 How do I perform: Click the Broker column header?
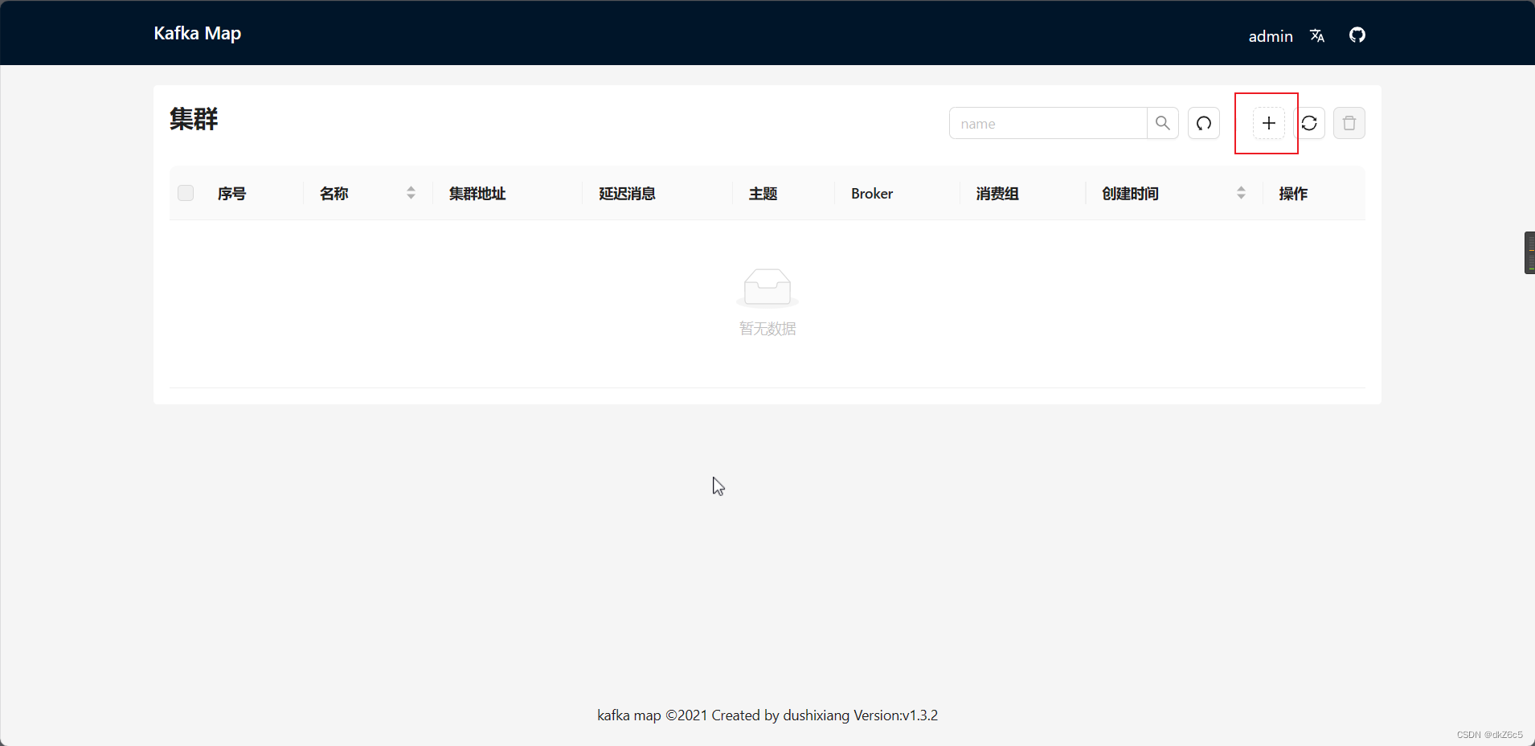(872, 194)
